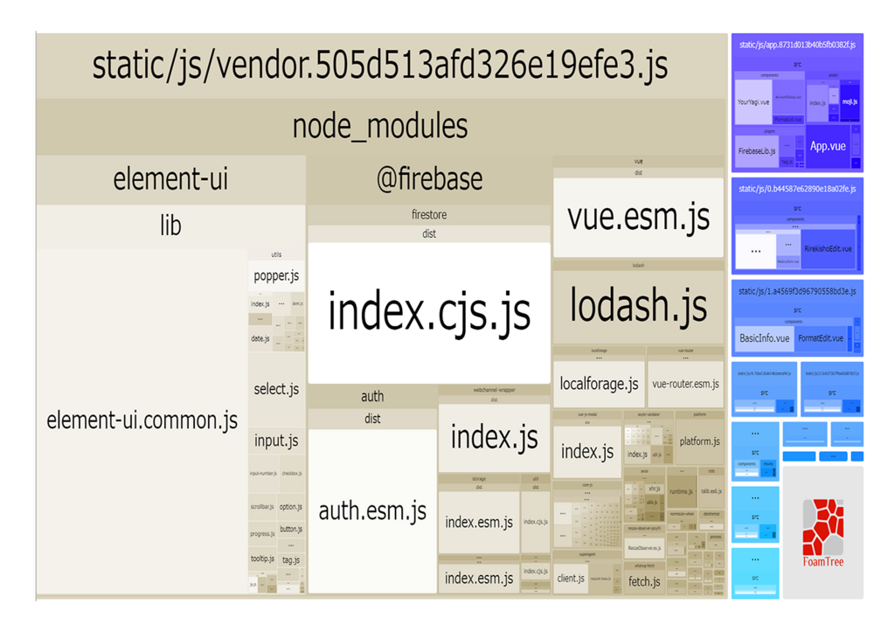This screenshot has height=632, width=895.
Task: Click the ResizeObserver.es.js cell
Action: (x=644, y=548)
